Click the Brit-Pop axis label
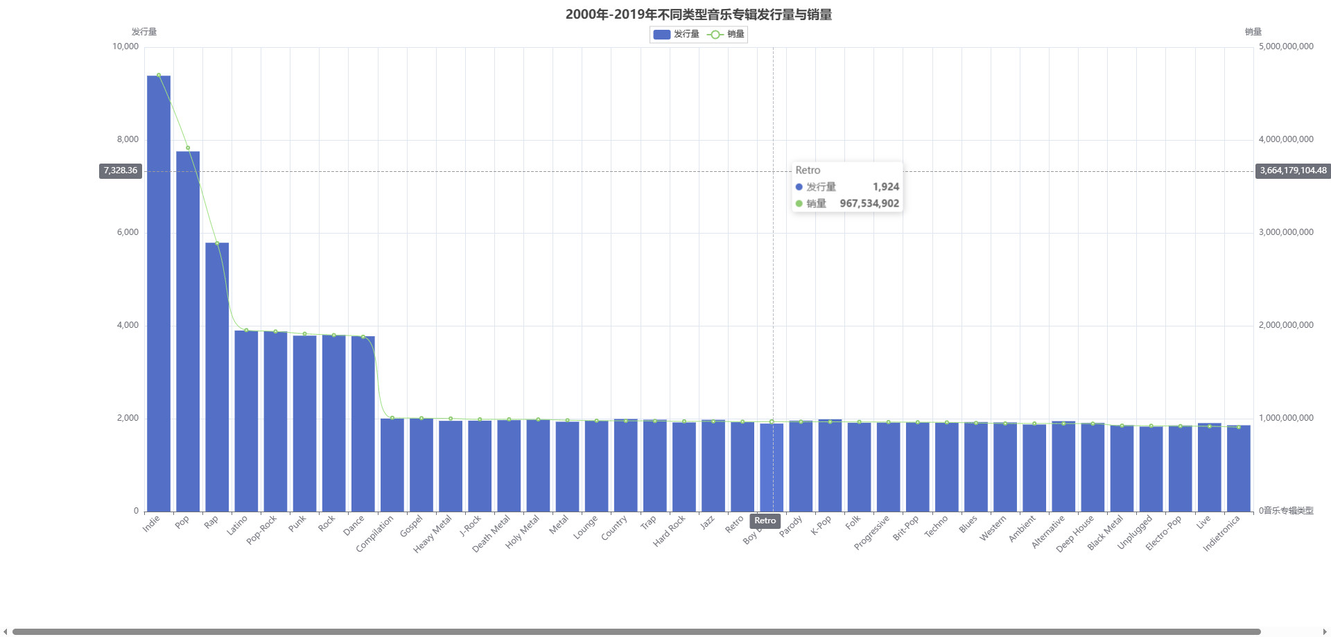 [x=905, y=528]
